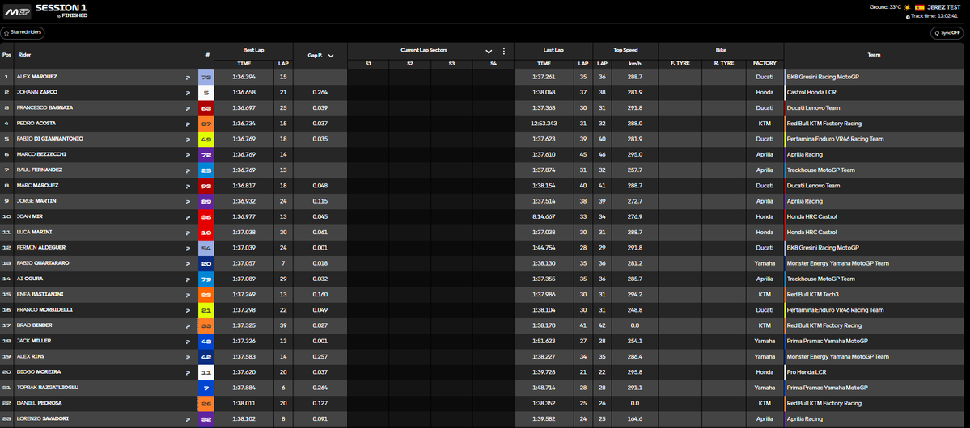This screenshot has width=970, height=428.
Task: Click the FACTORY sub-header under Bike
Action: 765,64
